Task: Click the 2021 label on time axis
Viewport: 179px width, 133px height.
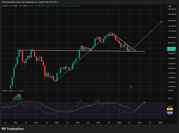Action: point(16,123)
